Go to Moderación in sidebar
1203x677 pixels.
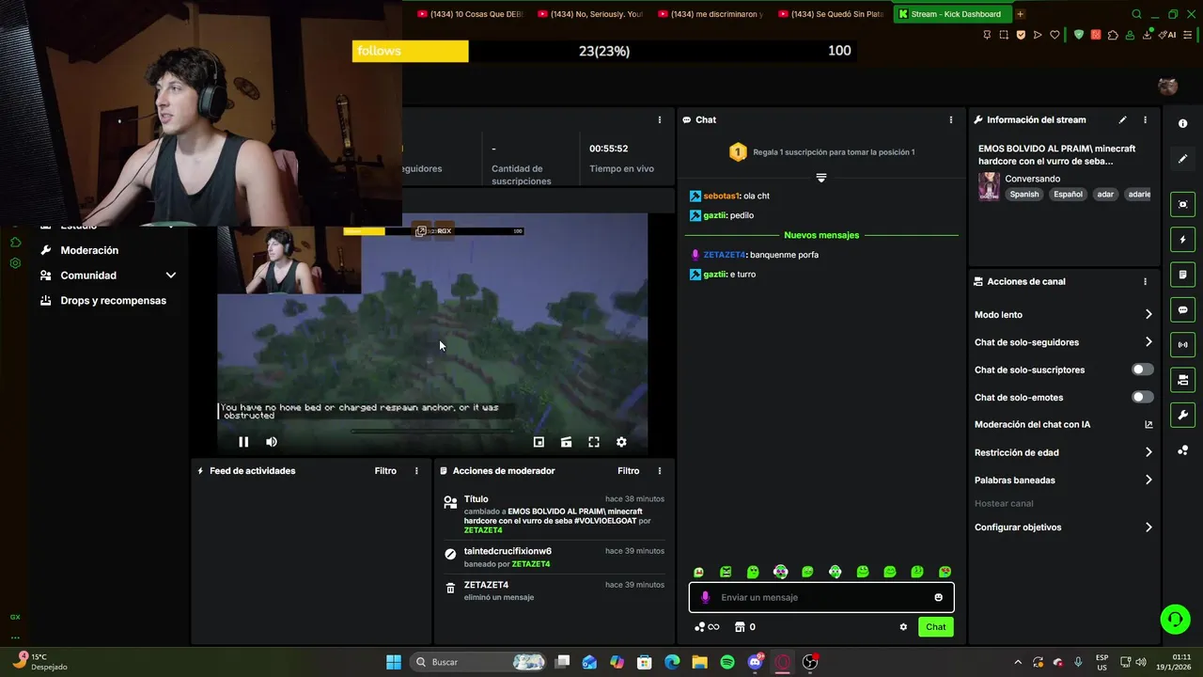[x=89, y=250]
